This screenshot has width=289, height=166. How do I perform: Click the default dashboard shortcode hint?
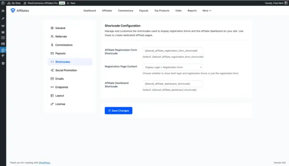[170, 90]
